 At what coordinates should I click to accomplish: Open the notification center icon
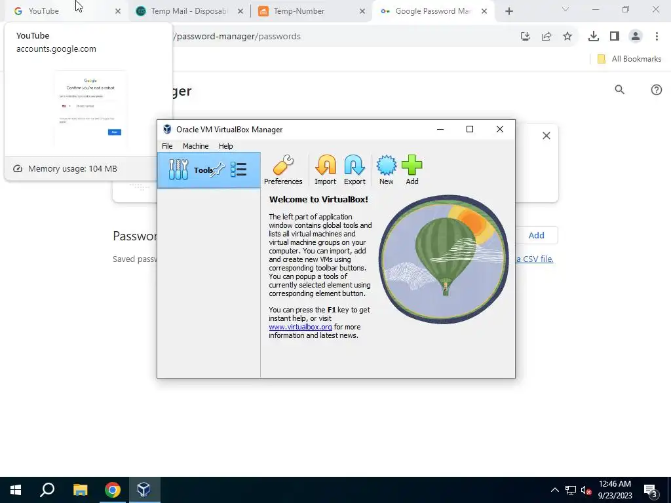[651, 490]
